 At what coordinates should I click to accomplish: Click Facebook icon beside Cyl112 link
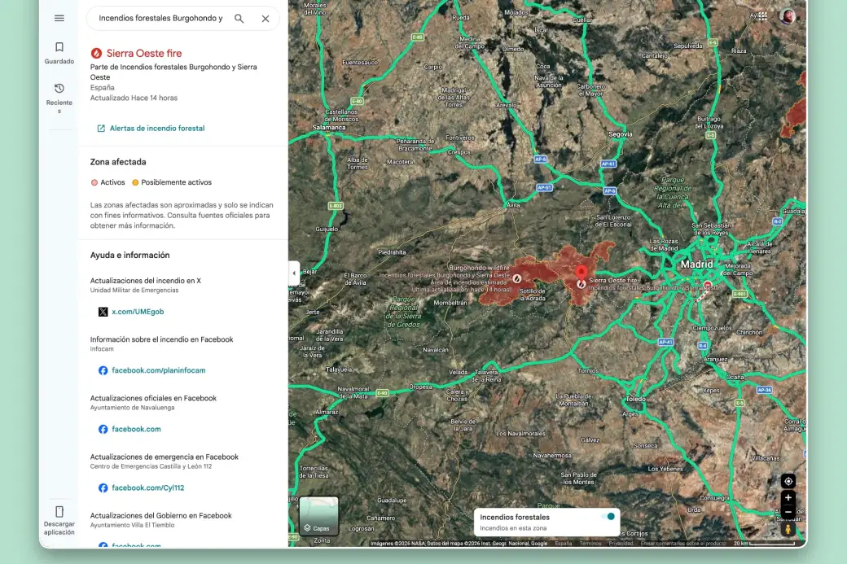(x=103, y=487)
